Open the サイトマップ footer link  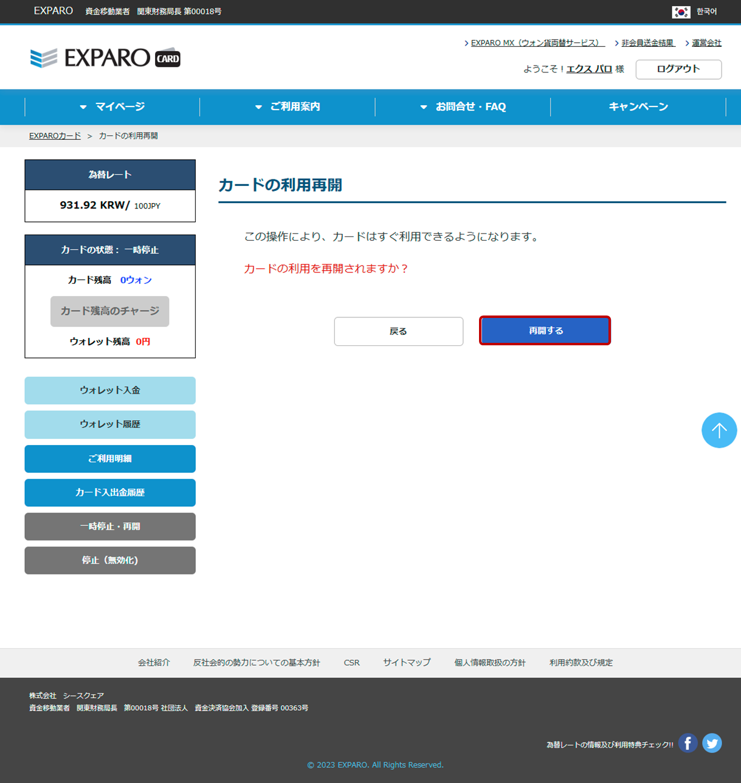[x=407, y=663]
